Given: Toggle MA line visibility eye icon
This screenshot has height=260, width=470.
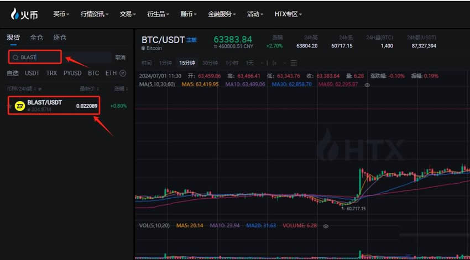Looking at the screenshot, I should (367, 84).
